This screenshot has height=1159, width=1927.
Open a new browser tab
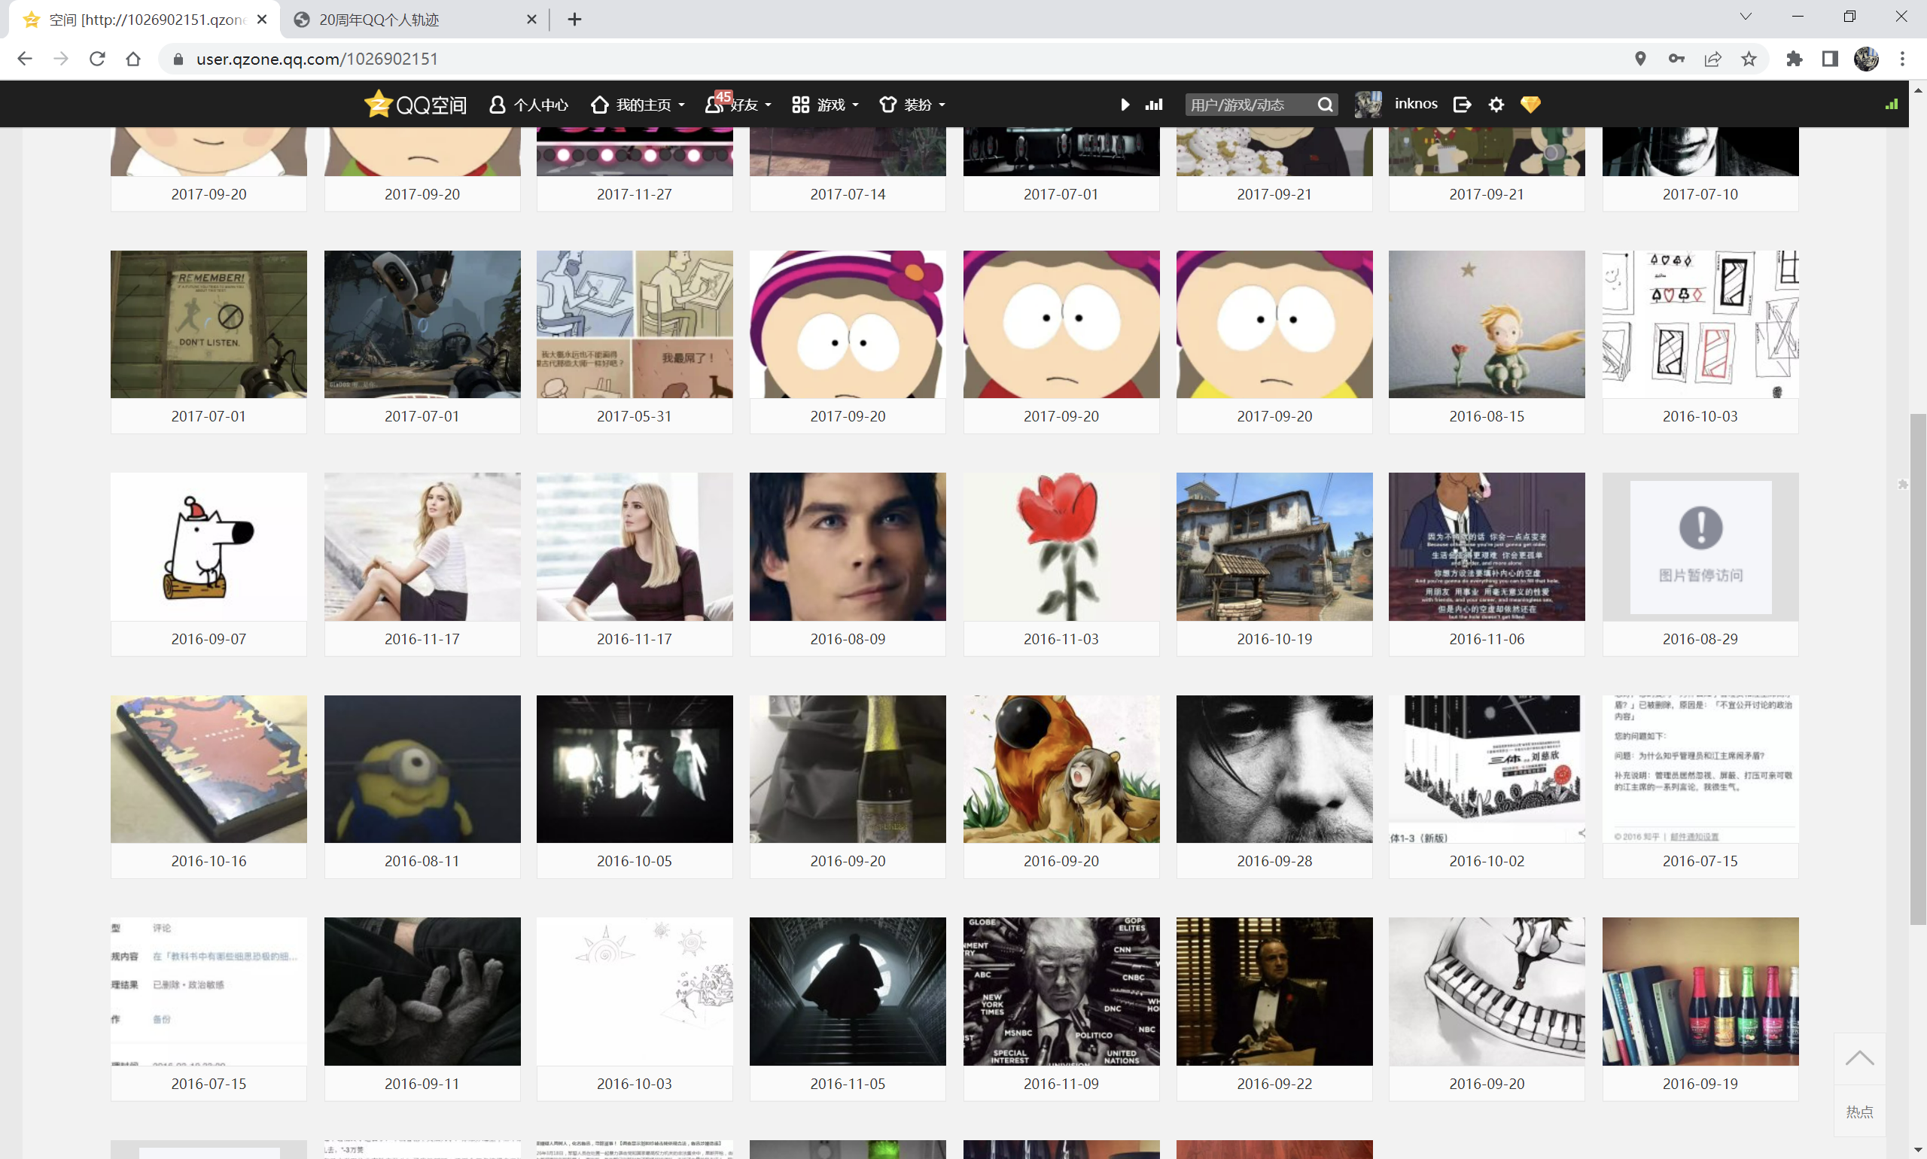(574, 20)
